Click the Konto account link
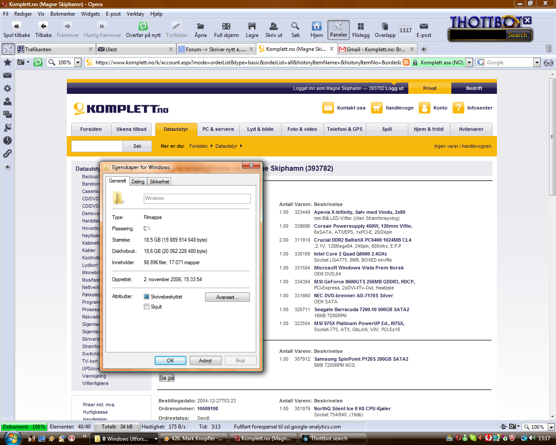Screen dimensions: 556x445 click(x=433, y=108)
